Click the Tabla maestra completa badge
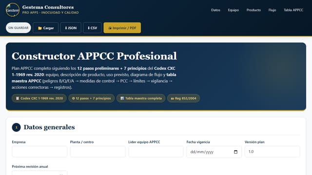This screenshot has height=175, width=312. pos(141,98)
